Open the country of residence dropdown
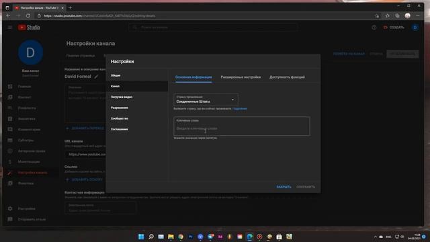Image resolution: width=430 pixels, height=242 pixels. click(206, 99)
